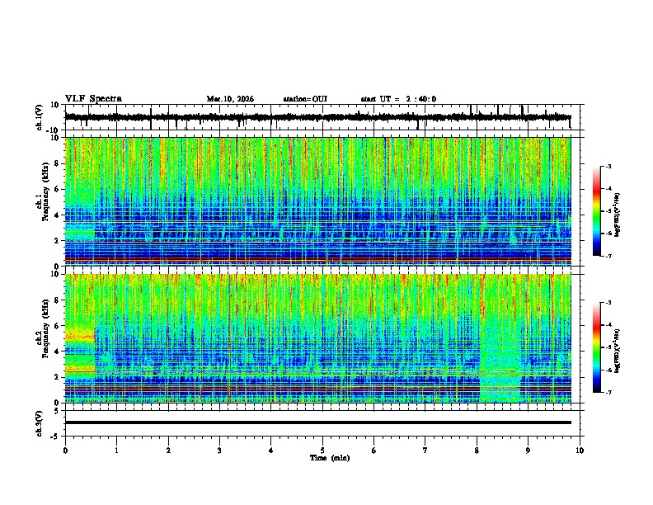Click the ch.1 frequency spectrogram panel
Viewport: 653px width, 505px height.
point(317,201)
